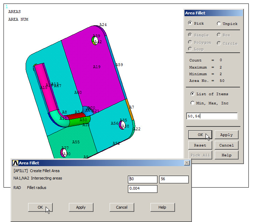Select the Unpick radio button

(219, 24)
